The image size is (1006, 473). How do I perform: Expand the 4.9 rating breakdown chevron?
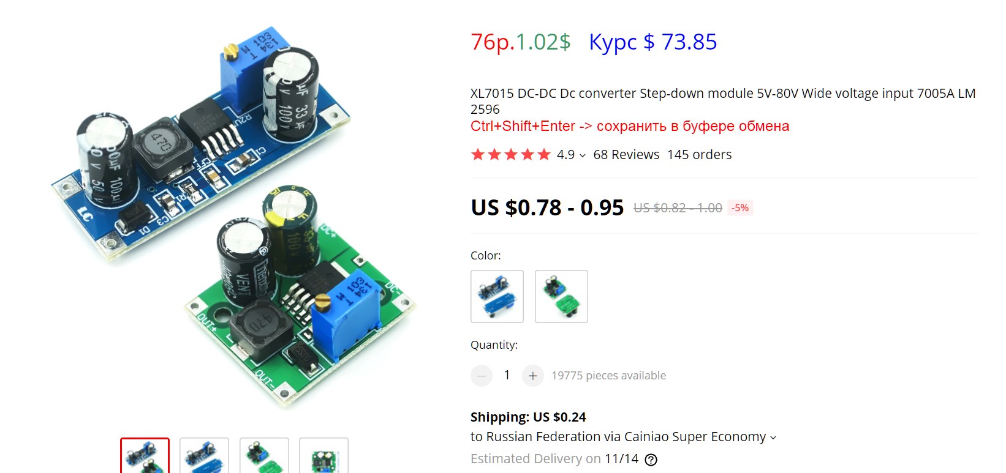tap(583, 156)
